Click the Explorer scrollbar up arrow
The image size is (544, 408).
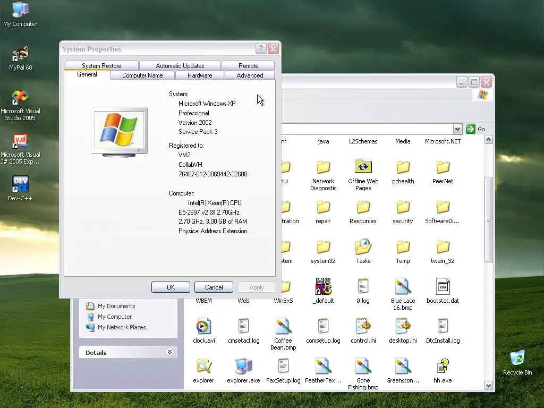(489, 140)
